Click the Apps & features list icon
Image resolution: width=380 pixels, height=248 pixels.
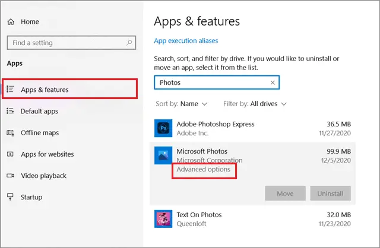click(10, 89)
